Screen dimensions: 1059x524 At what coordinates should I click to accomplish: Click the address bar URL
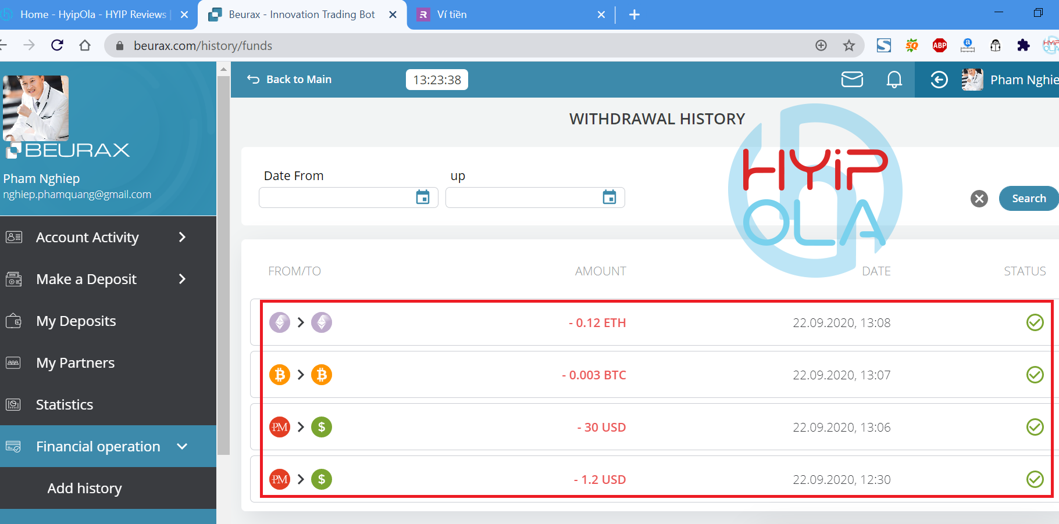[x=203, y=46]
